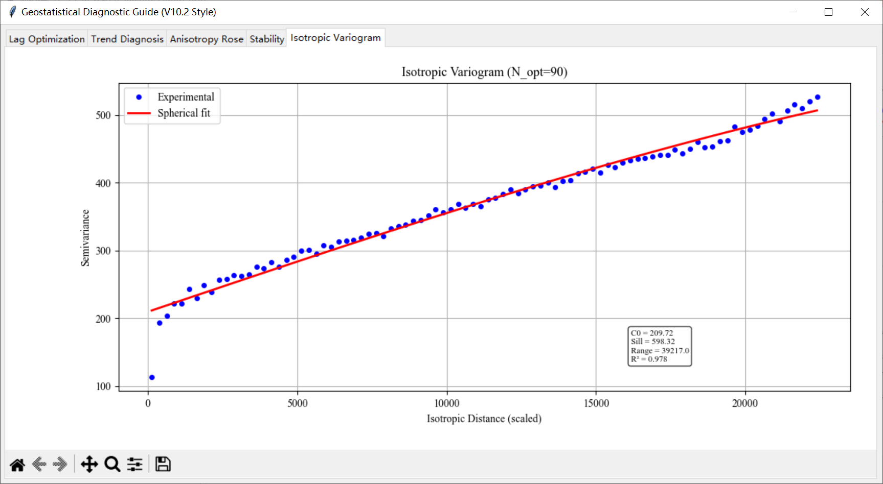Switch to the Lag Optimization tab
883x484 pixels.
click(47, 39)
